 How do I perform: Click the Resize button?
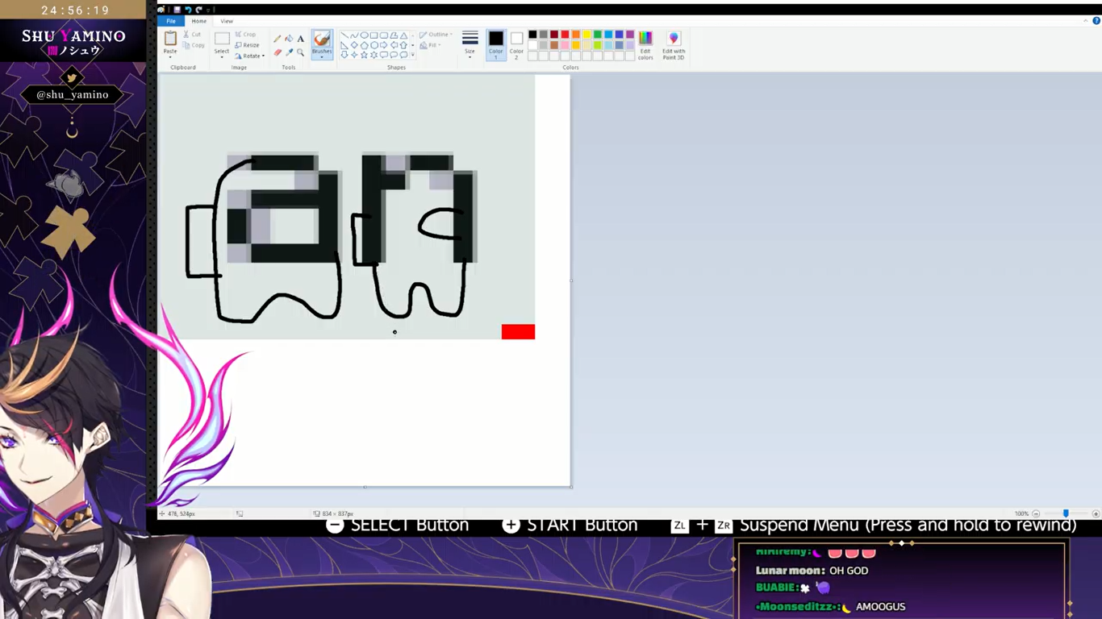247,45
